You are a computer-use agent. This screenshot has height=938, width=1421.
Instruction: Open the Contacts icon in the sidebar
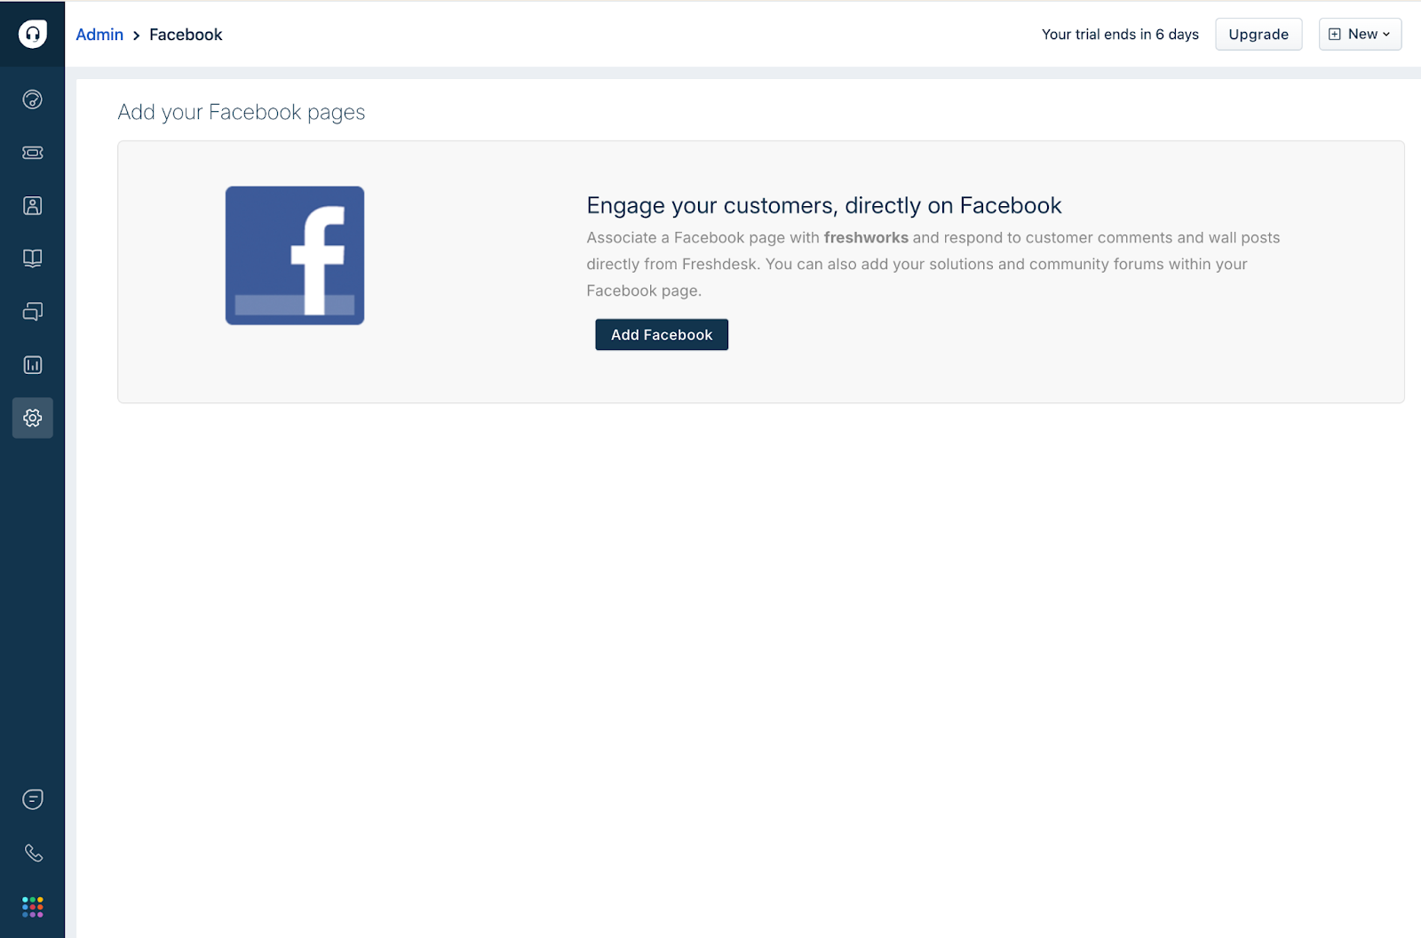click(x=33, y=206)
